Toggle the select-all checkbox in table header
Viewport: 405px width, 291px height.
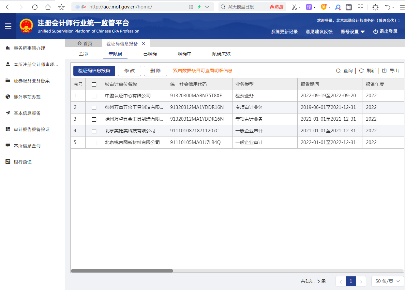(94, 85)
